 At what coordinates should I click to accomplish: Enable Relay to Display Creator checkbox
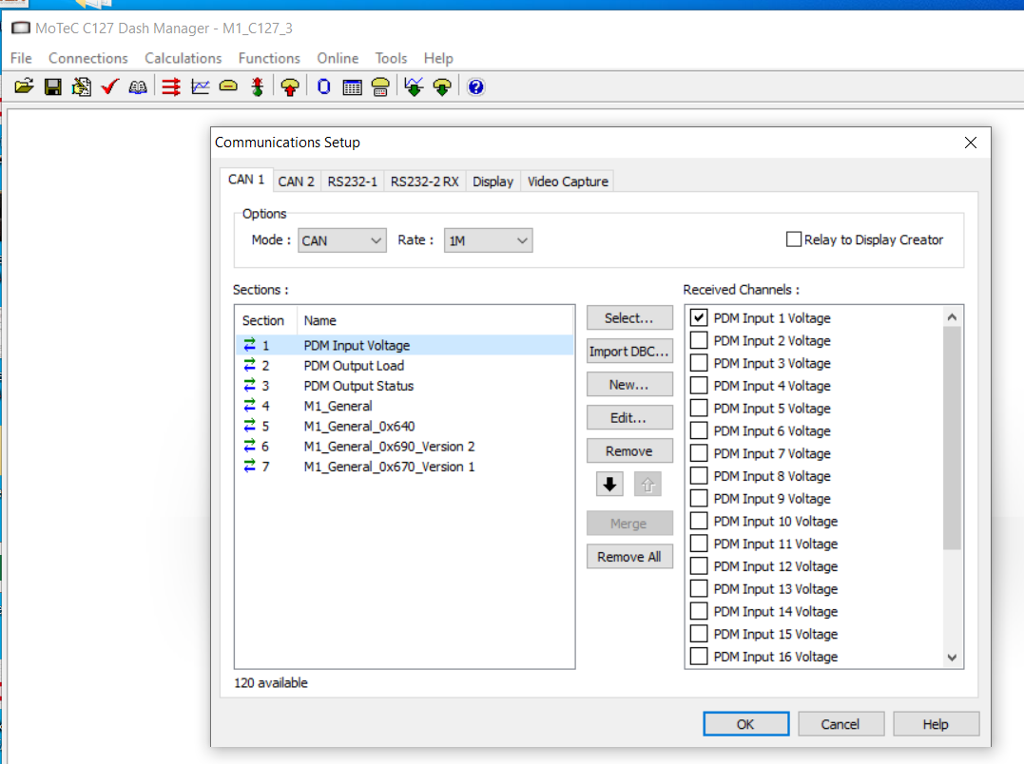pyautogui.click(x=794, y=239)
